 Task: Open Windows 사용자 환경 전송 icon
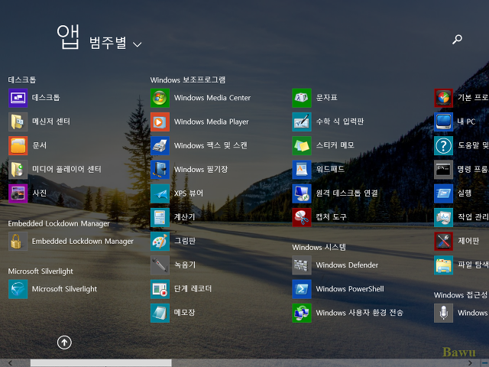pyautogui.click(x=302, y=313)
